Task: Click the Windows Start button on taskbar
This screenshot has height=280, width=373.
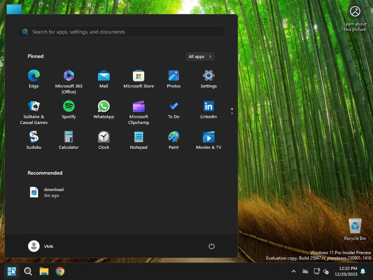Action: pos(12,271)
